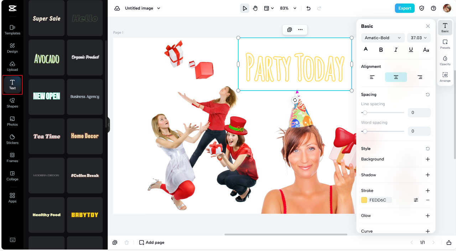Toggle the Aa letter case option

tap(426, 50)
